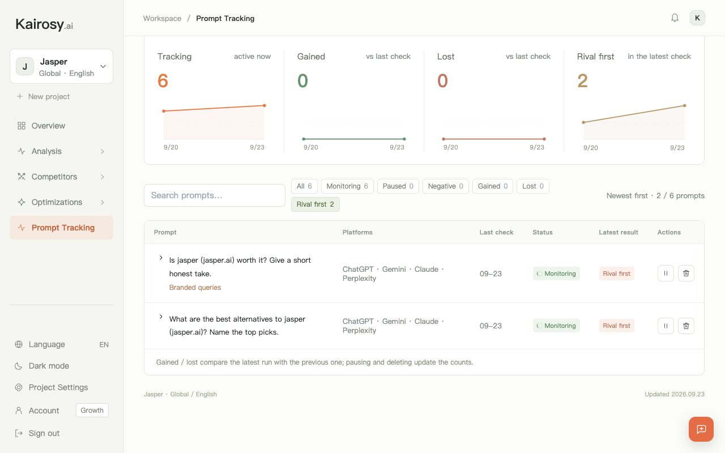Open the Workspace breadcrumb link
Viewport: 725px width, 453px height.
coord(162,18)
